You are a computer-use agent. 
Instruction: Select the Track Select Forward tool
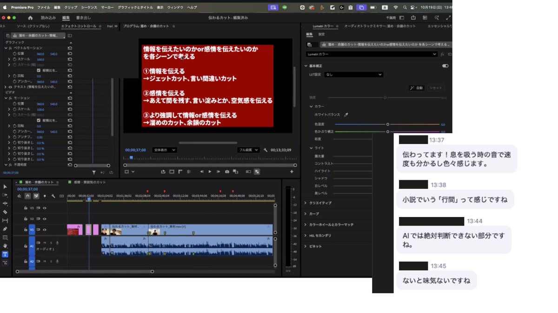(x=5, y=195)
